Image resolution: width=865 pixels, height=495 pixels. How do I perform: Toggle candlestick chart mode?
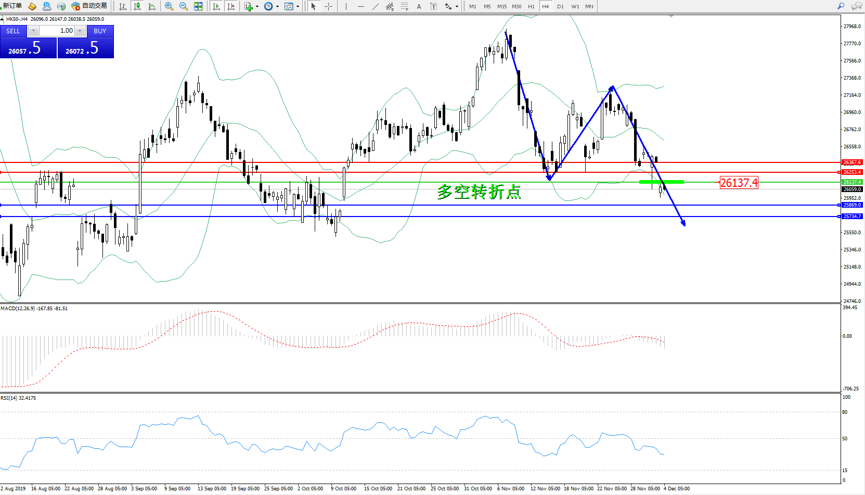point(137,6)
